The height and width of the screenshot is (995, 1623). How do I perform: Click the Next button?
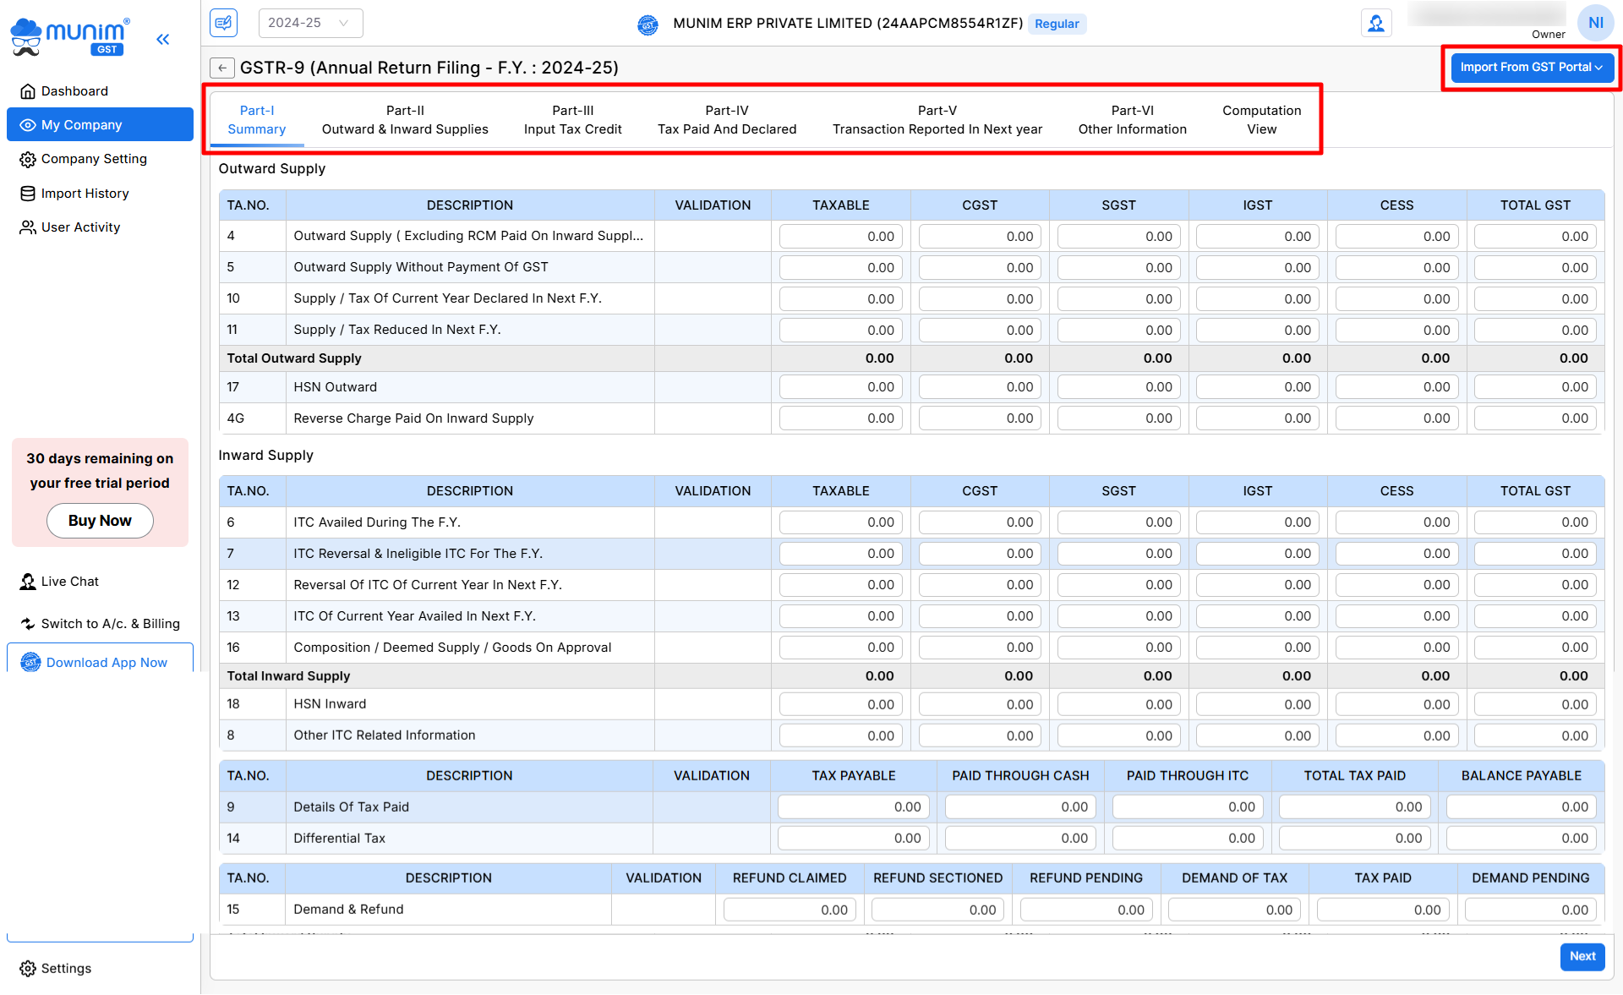point(1582,956)
